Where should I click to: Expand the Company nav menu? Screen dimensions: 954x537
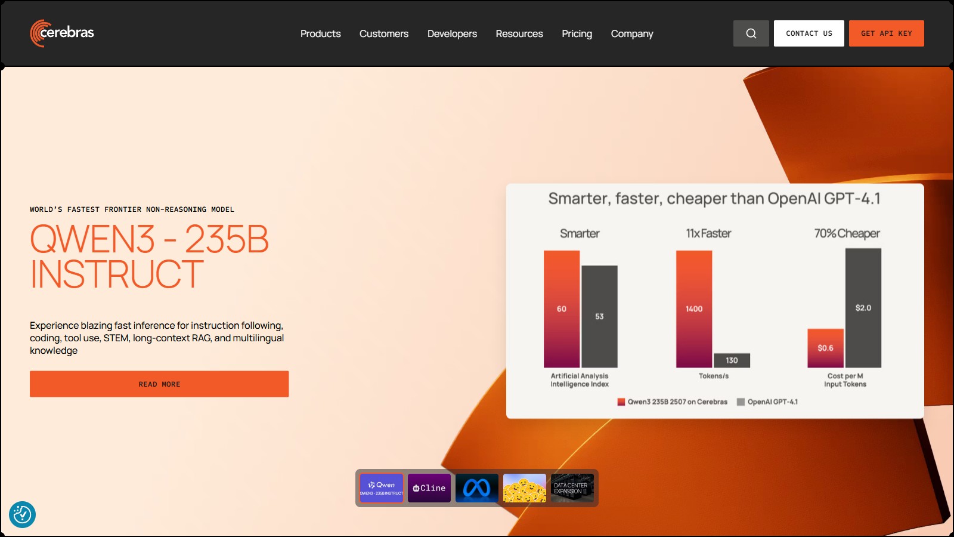tap(632, 33)
